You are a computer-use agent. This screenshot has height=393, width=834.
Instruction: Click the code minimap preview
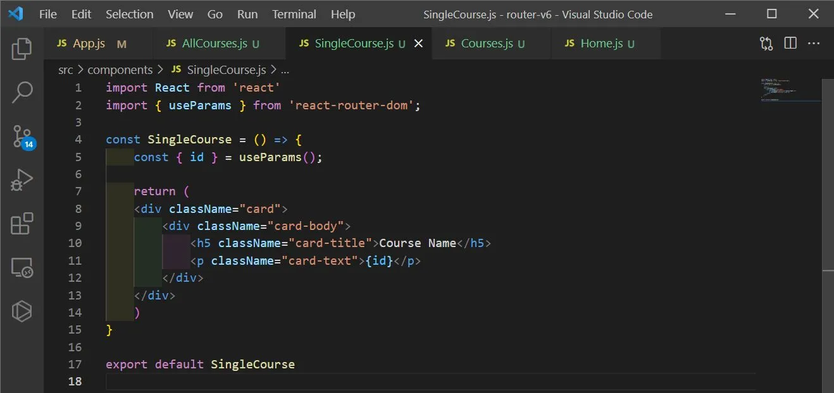click(x=790, y=89)
